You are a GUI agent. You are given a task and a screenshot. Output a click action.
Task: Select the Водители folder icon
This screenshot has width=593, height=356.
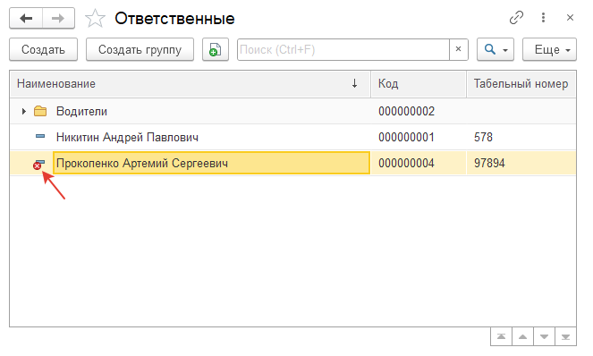click(40, 111)
